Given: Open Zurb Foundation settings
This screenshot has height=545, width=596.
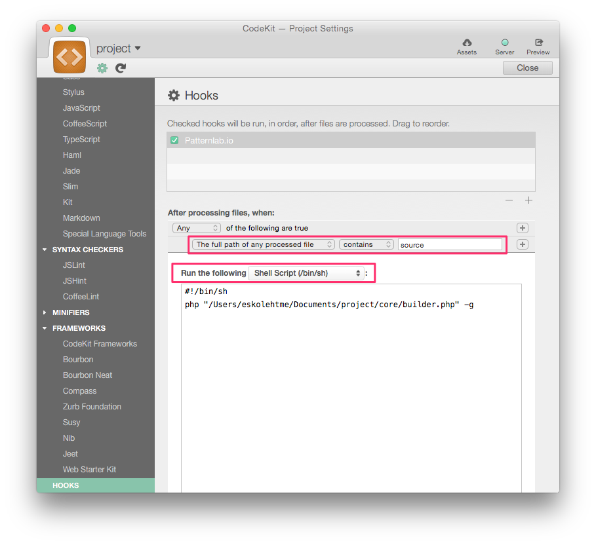Looking at the screenshot, I should (x=92, y=407).
